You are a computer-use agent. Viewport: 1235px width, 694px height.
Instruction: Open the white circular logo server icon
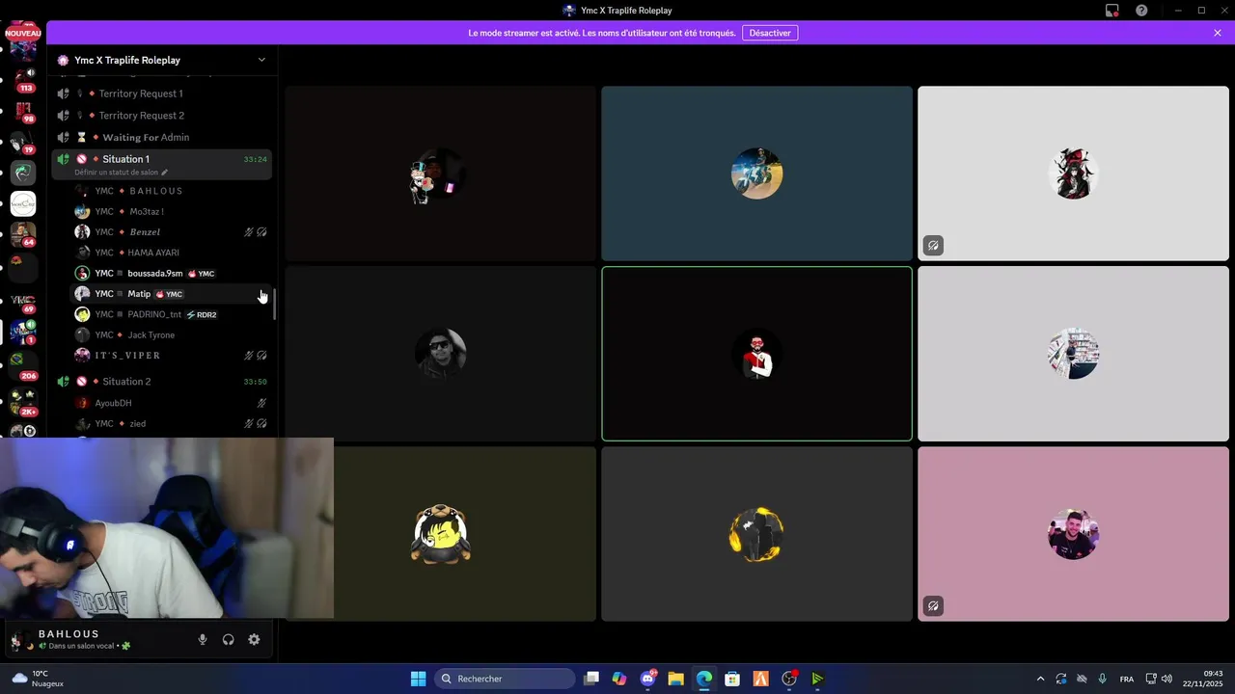pyautogui.click(x=23, y=203)
